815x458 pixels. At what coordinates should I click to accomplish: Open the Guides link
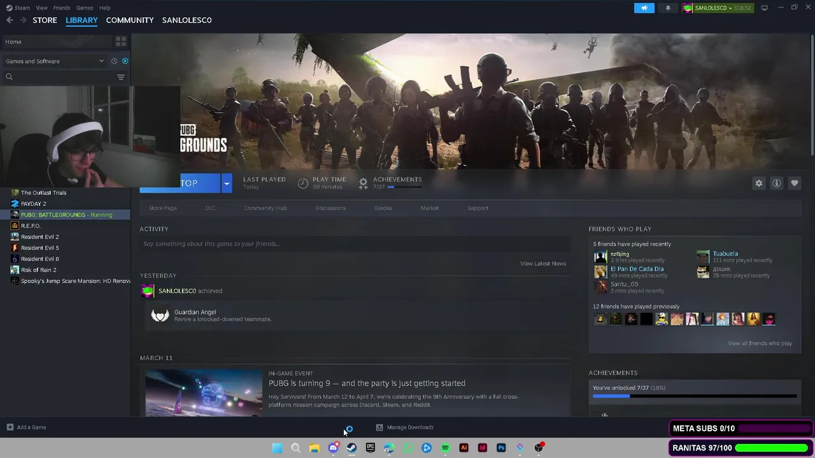point(383,208)
